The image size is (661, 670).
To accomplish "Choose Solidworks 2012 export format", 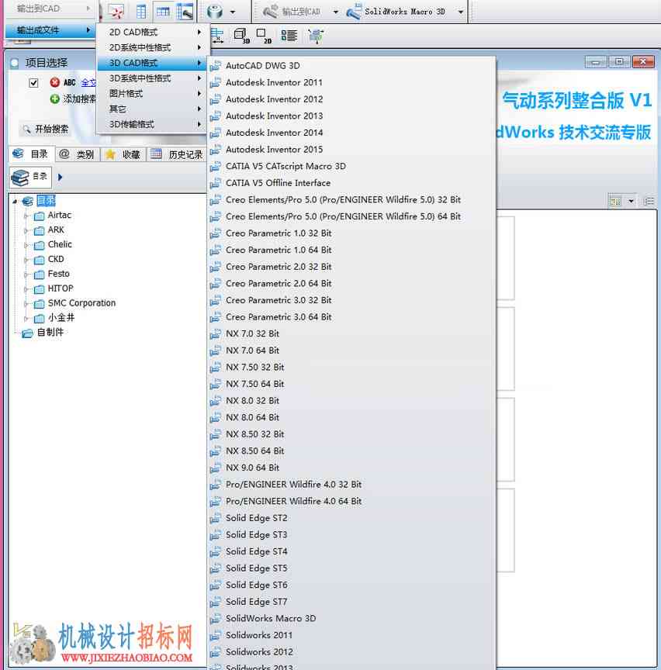I will pyautogui.click(x=351, y=652).
